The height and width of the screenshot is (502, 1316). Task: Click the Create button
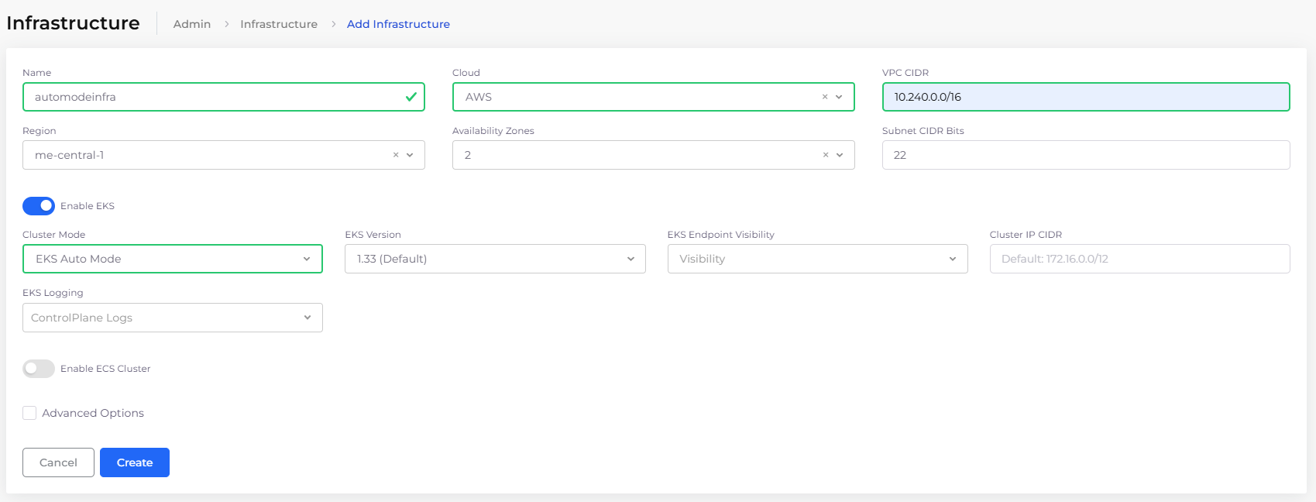(135, 462)
